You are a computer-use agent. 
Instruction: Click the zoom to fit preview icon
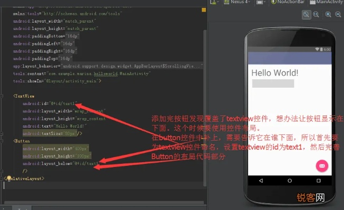307,15
